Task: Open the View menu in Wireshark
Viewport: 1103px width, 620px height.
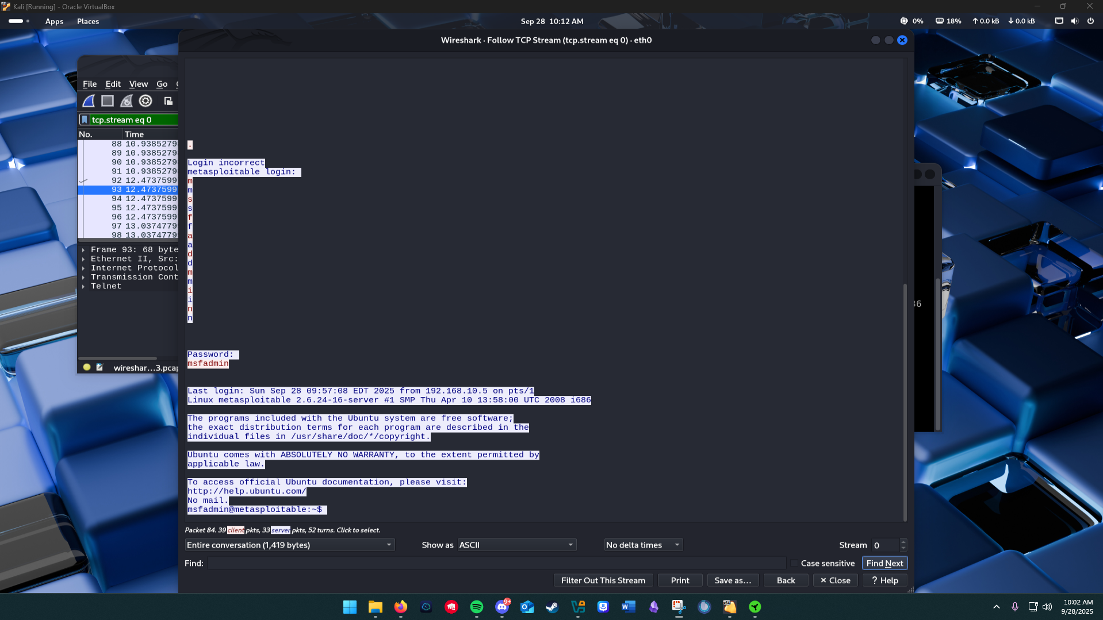Action: point(139,84)
